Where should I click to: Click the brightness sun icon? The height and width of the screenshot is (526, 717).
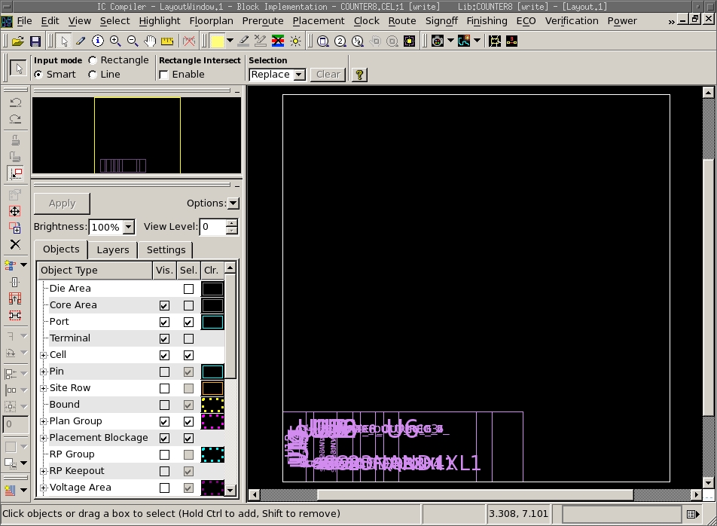tap(295, 41)
